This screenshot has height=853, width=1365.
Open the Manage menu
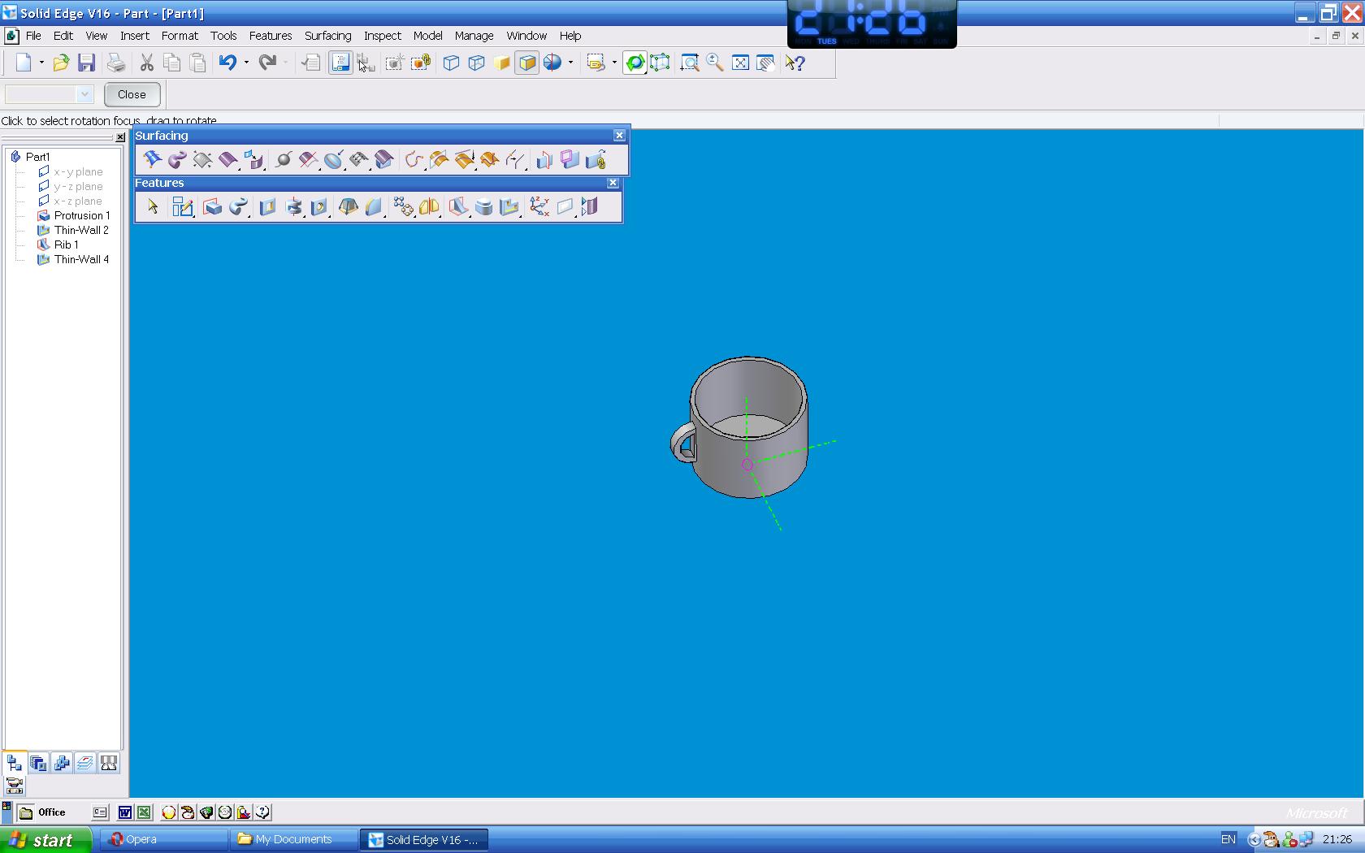point(474,36)
